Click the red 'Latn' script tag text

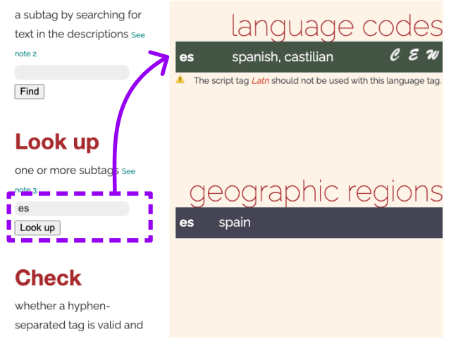pyautogui.click(x=260, y=80)
